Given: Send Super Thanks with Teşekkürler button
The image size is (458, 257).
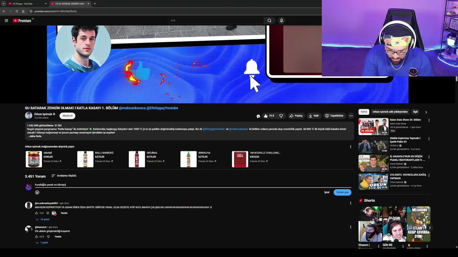Looking at the screenshot, I should point(334,116).
